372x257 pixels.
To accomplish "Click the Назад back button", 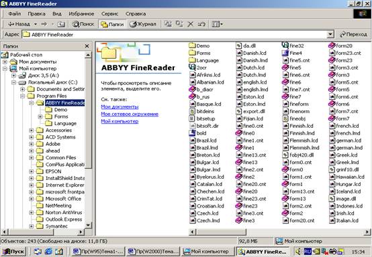I will click(19, 24).
